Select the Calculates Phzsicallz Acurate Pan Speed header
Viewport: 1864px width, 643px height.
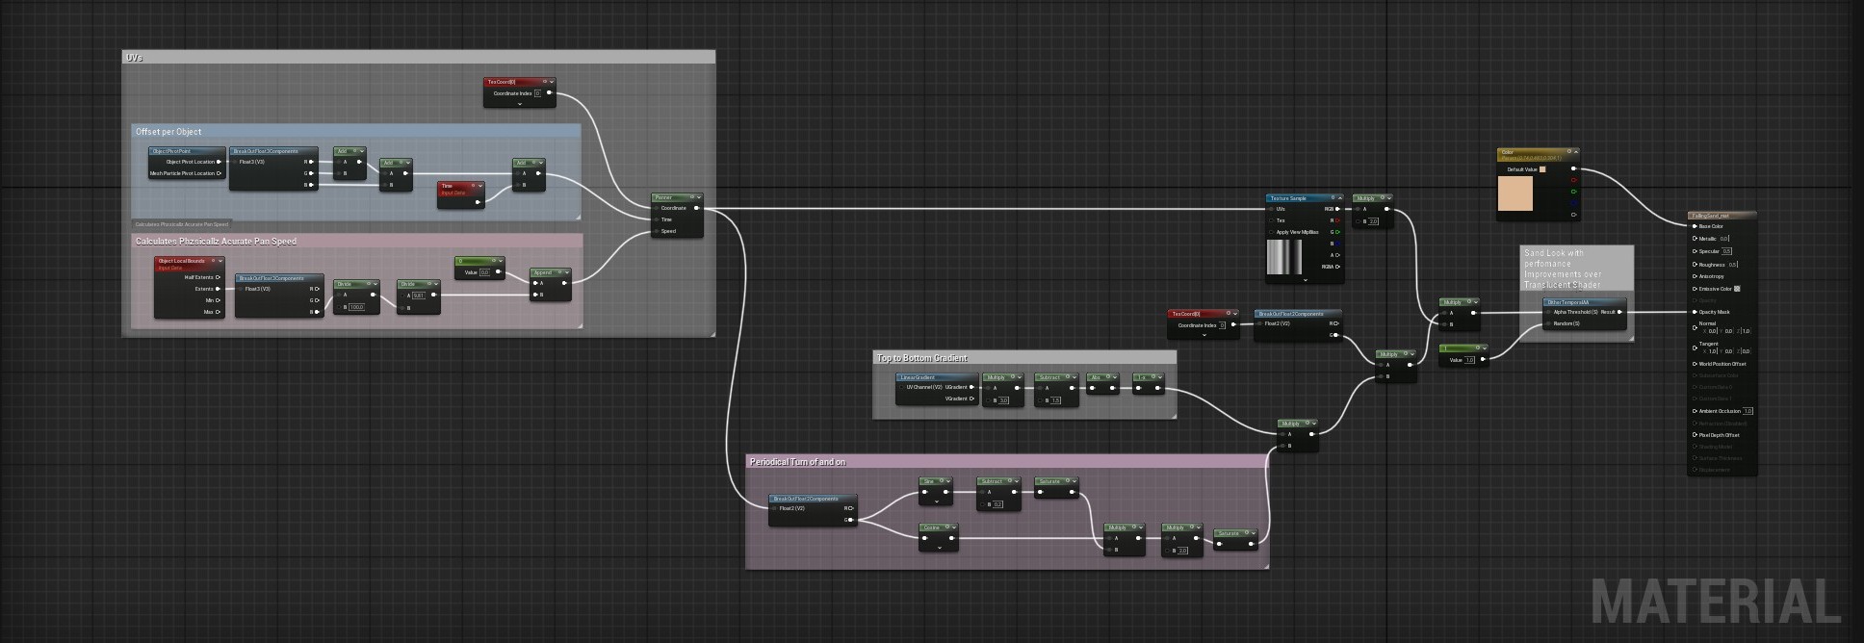(356, 241)
